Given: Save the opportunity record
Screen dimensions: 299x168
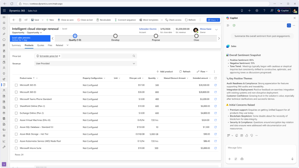Looking at the screenshot, I should [x=35, y=20].
